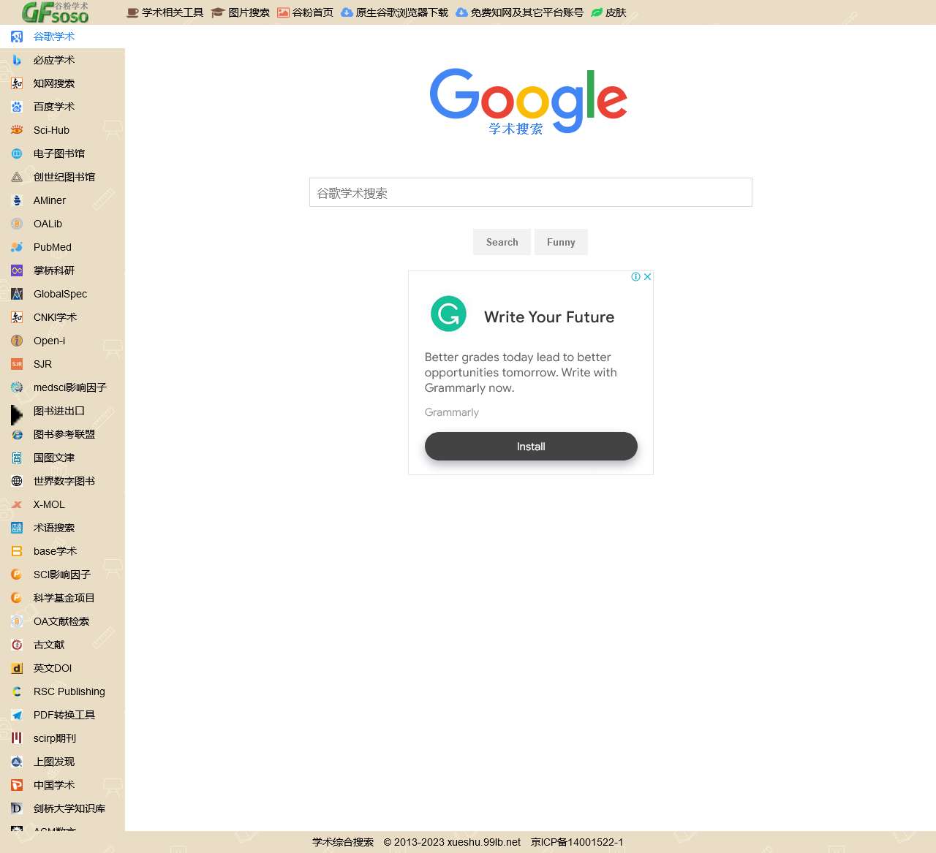Viewport: 936px width, 853px height.
Task: Click the PubMed sidebar icon
Action: point(17,247)
